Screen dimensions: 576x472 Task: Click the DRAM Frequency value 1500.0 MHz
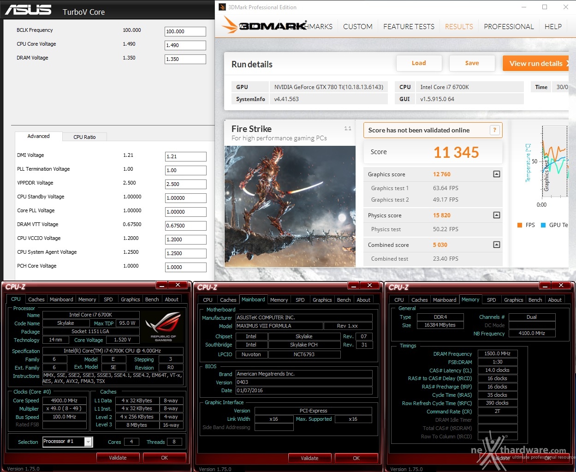tap(497, 353)
